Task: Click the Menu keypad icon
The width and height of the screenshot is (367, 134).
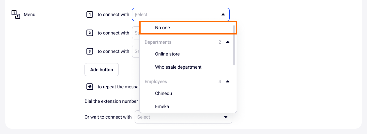Action: click(x=16, y=14)
